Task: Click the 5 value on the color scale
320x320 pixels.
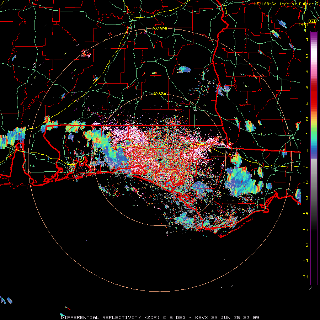Action: pos(307,71)
